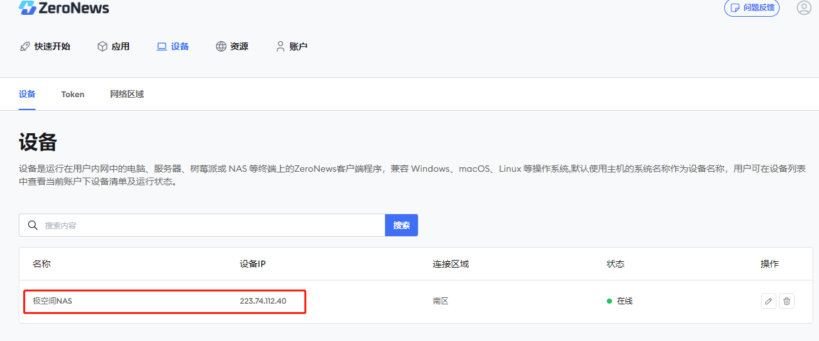Click the blue 搜索 button
The image size is (819, 341).
pos(402,225)
